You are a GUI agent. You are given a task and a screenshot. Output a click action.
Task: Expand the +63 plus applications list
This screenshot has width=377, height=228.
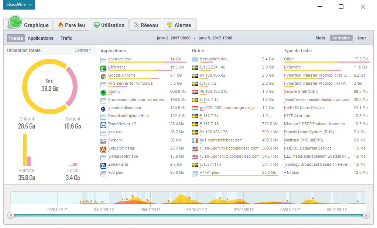[x=116, y=173]
